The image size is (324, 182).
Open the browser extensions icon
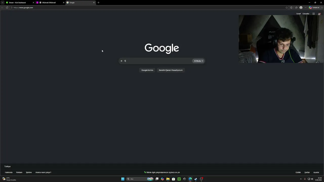tap(291, 8)
